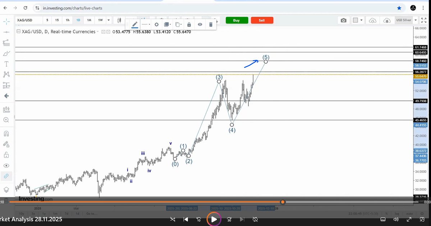The image size is (431, 226).
Task: Select the 1M timeframe
Action: 89,20
